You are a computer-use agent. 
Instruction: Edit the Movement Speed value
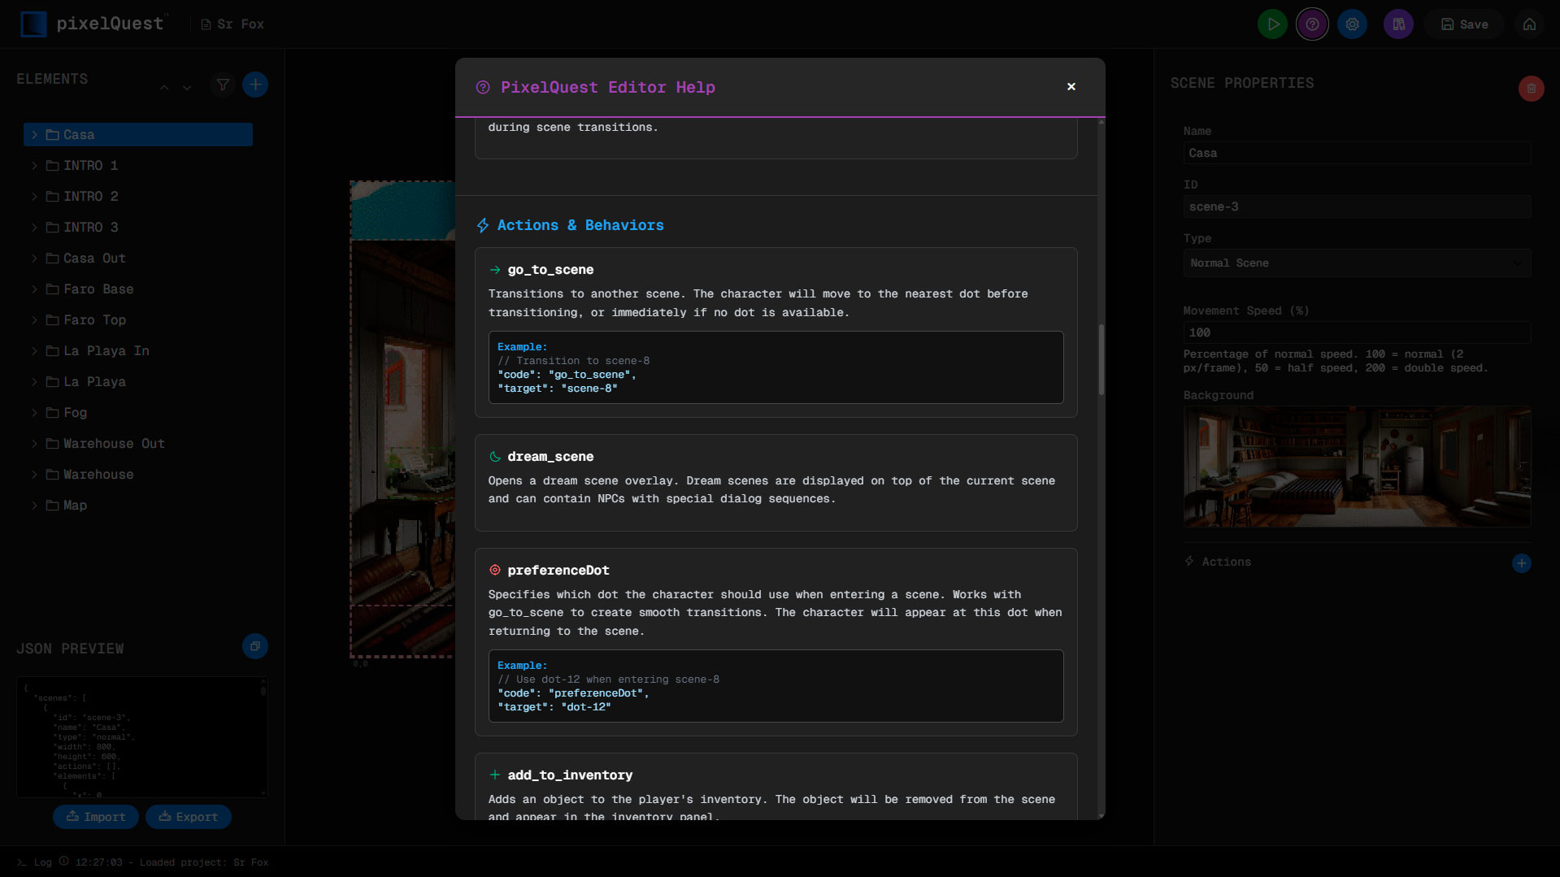pos(1356,332)
